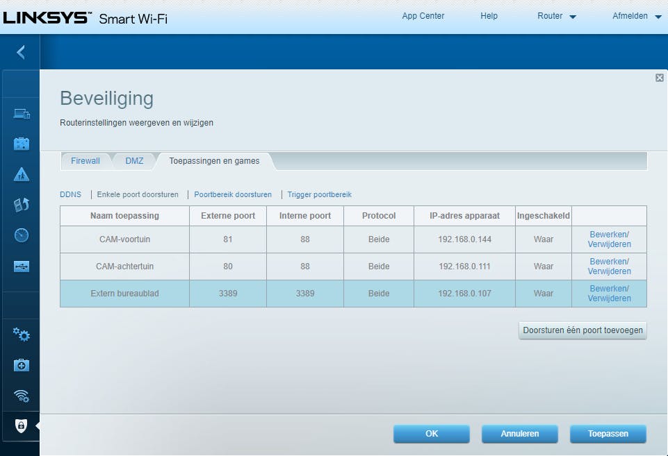Image resolution: width=668 pixels, height=456 pixels.
Task: Close the Beveiliging panel with X
Action: [660, 78]
